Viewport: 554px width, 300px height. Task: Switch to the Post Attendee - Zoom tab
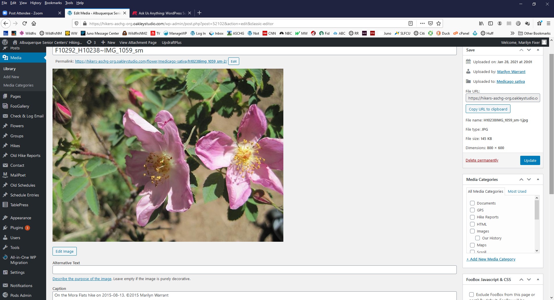pyautogui.click(x=32, y=13)
